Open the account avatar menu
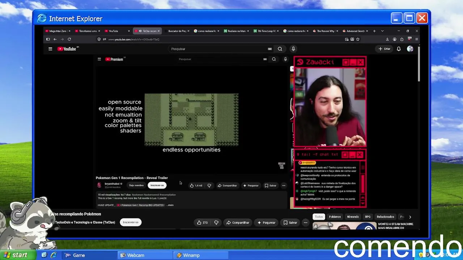This screenshot has height=260, width=463. click(x=410, y=49)
